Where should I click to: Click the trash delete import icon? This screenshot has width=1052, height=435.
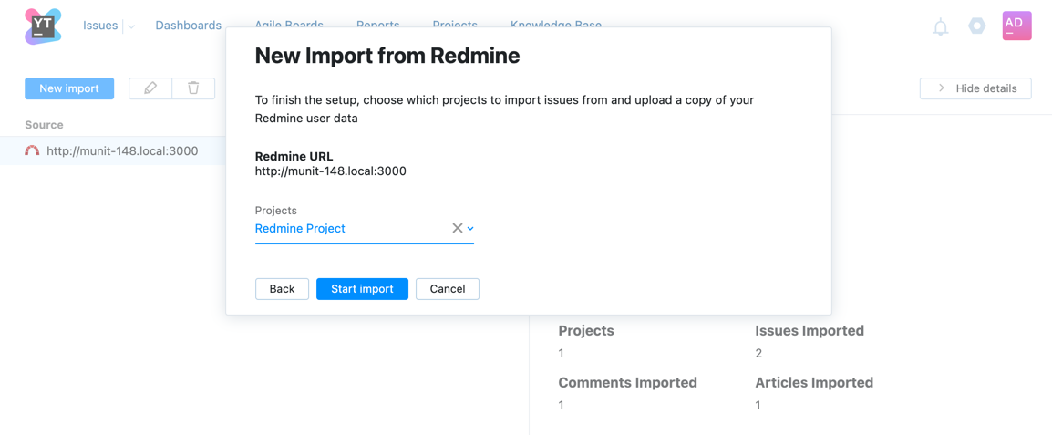(193, 88)
